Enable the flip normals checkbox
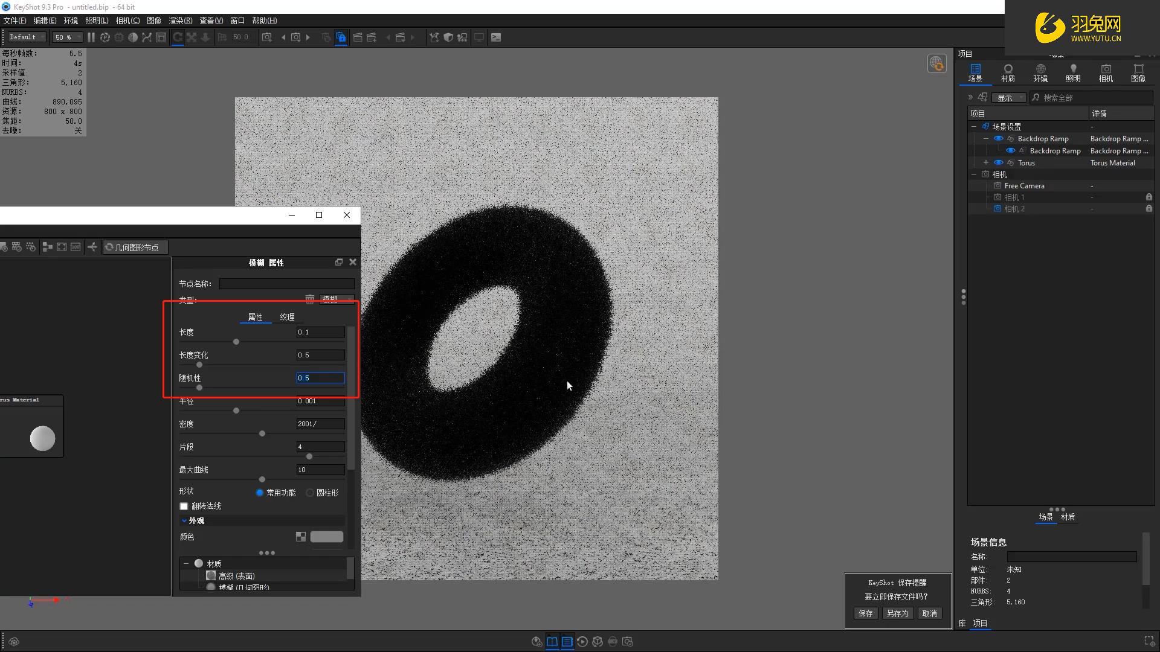 184,507
